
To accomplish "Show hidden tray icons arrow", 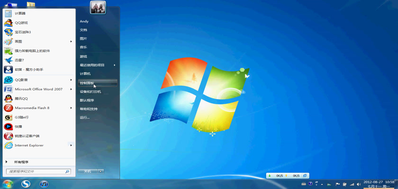I will click(x=322, y=184).
